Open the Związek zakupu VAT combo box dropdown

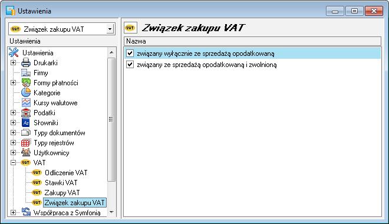110,29
